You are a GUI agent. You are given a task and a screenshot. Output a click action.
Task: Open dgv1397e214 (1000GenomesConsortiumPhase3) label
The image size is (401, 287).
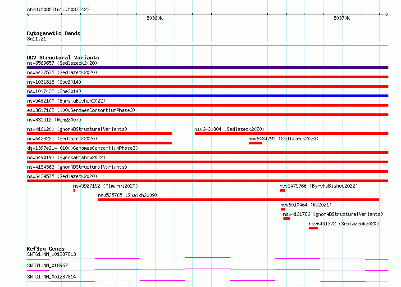point(82,148)
